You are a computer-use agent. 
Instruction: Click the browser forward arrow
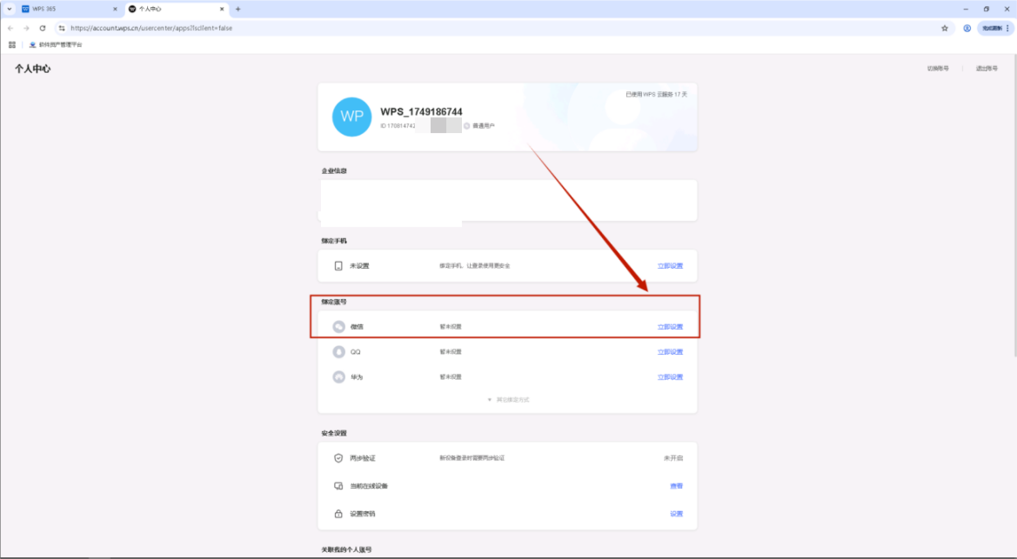point(26,28)
